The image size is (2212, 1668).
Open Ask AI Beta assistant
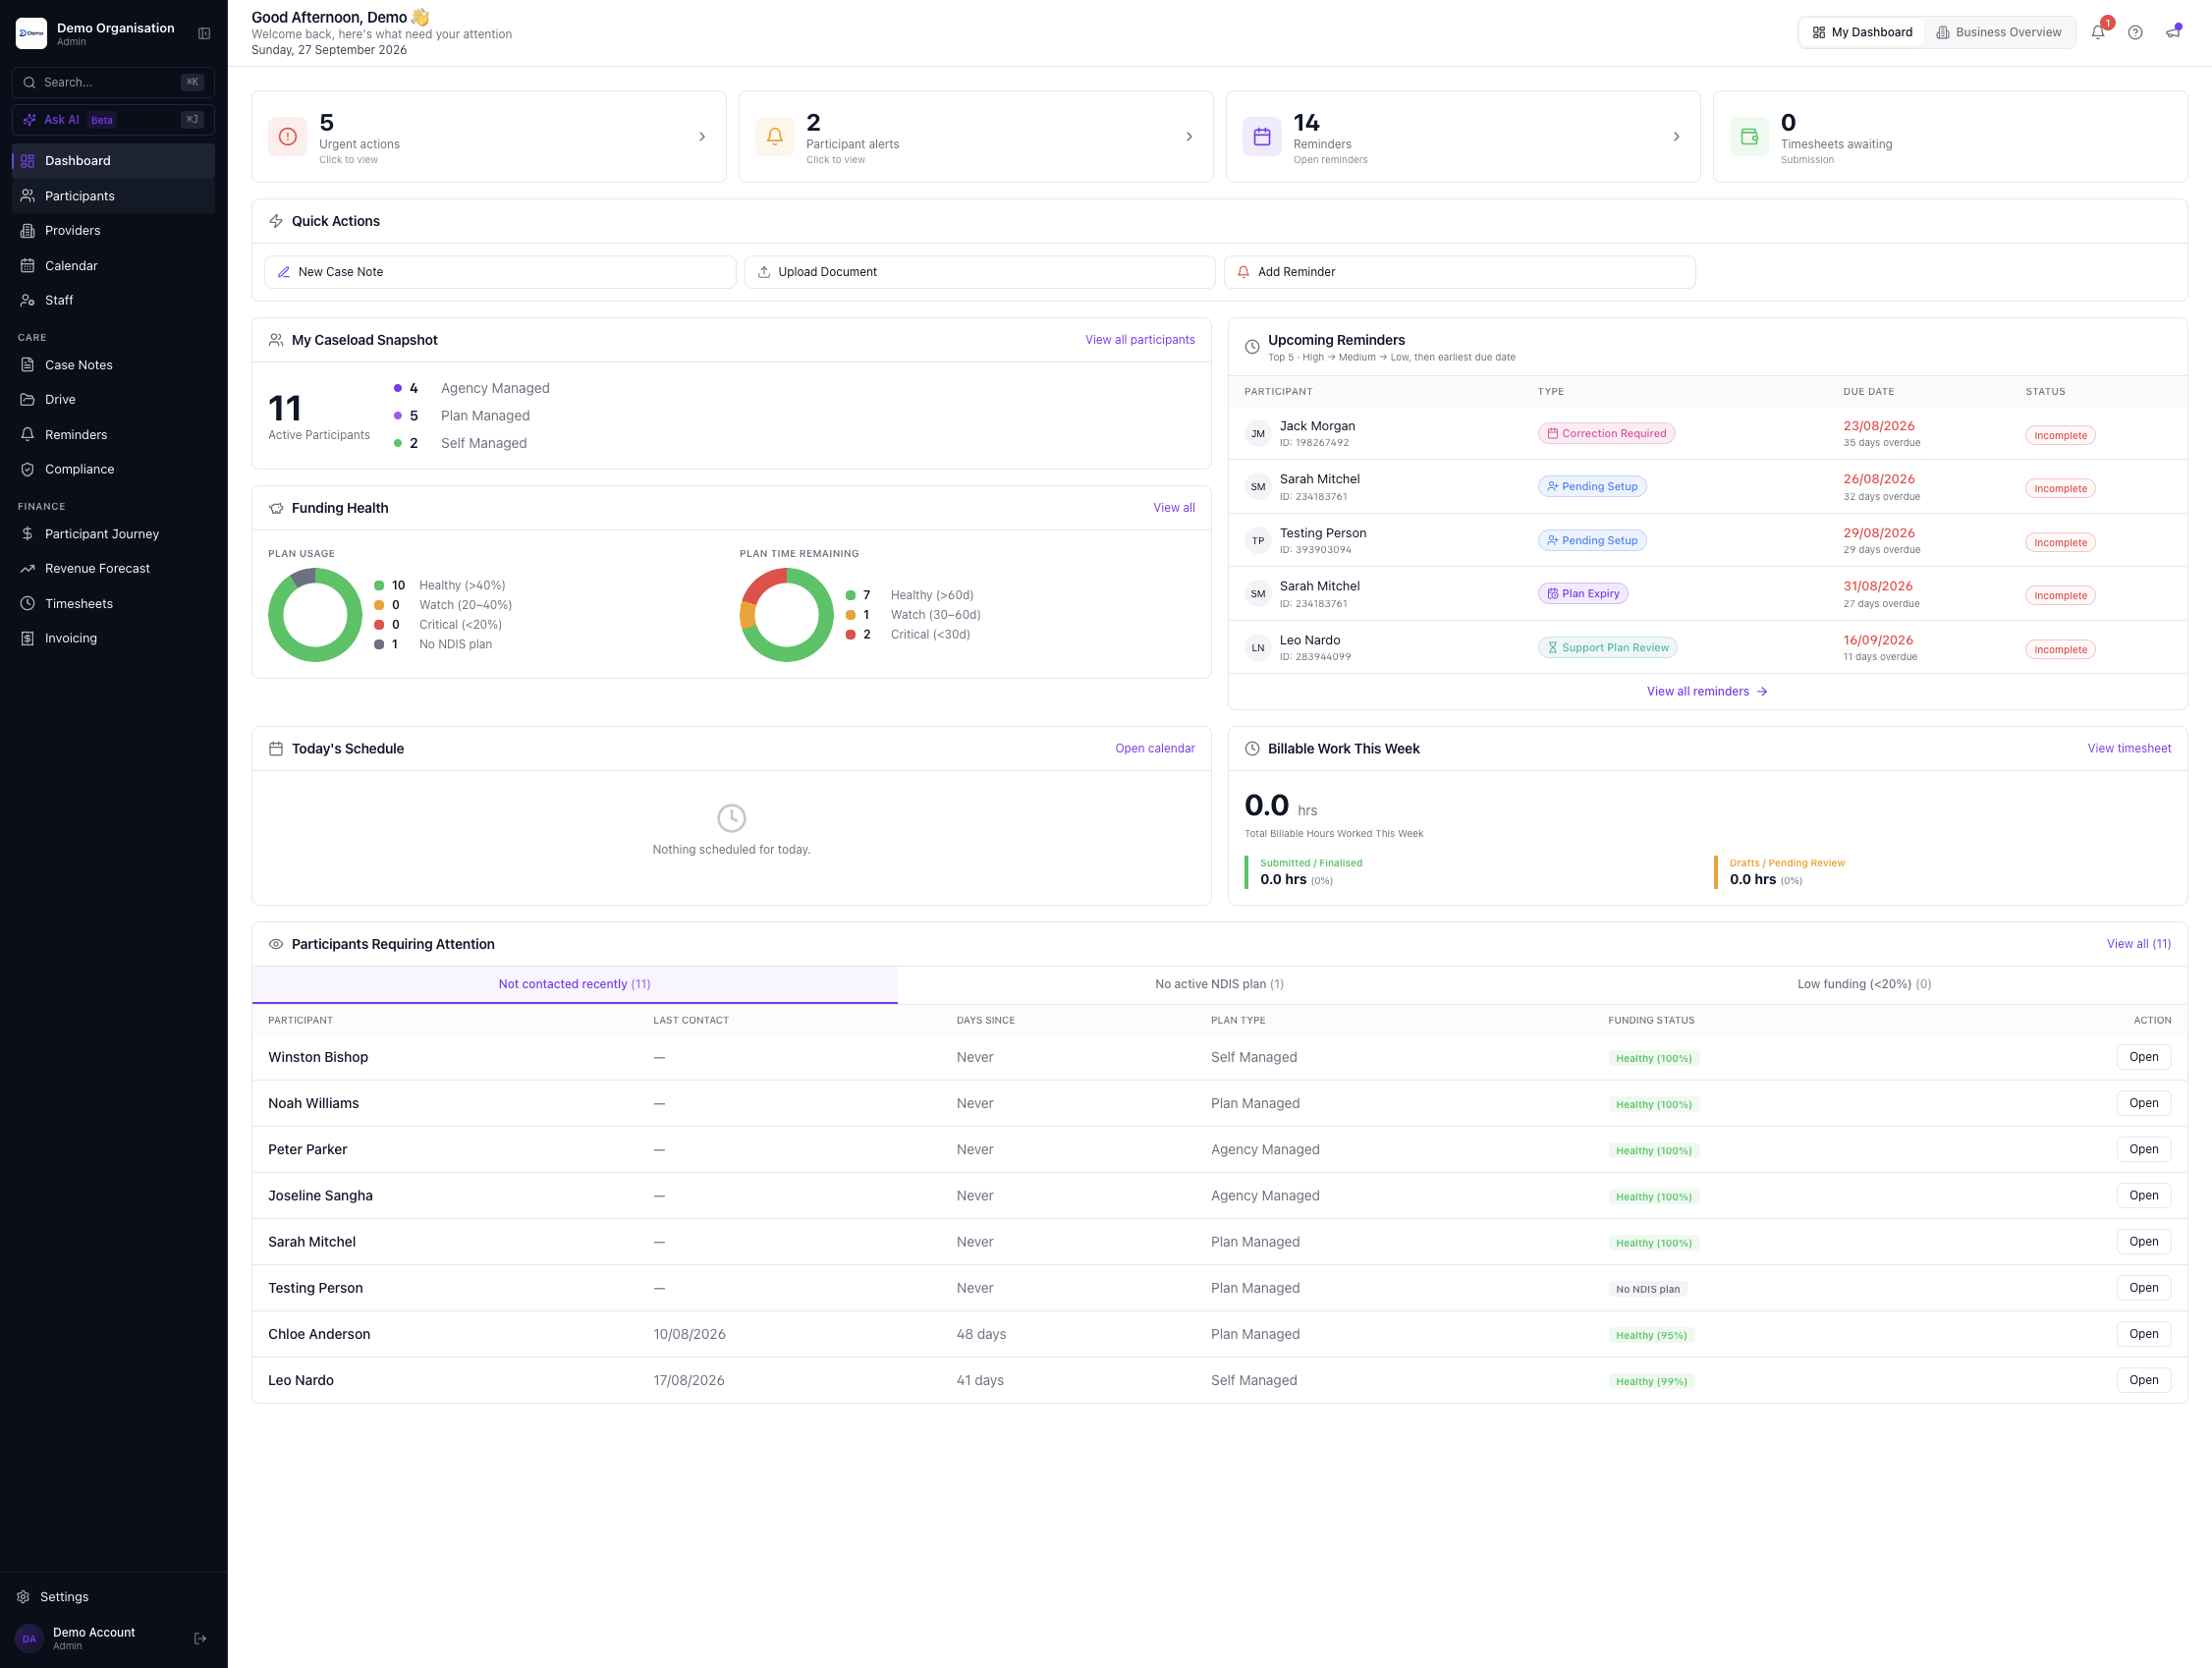coord(113,120)
